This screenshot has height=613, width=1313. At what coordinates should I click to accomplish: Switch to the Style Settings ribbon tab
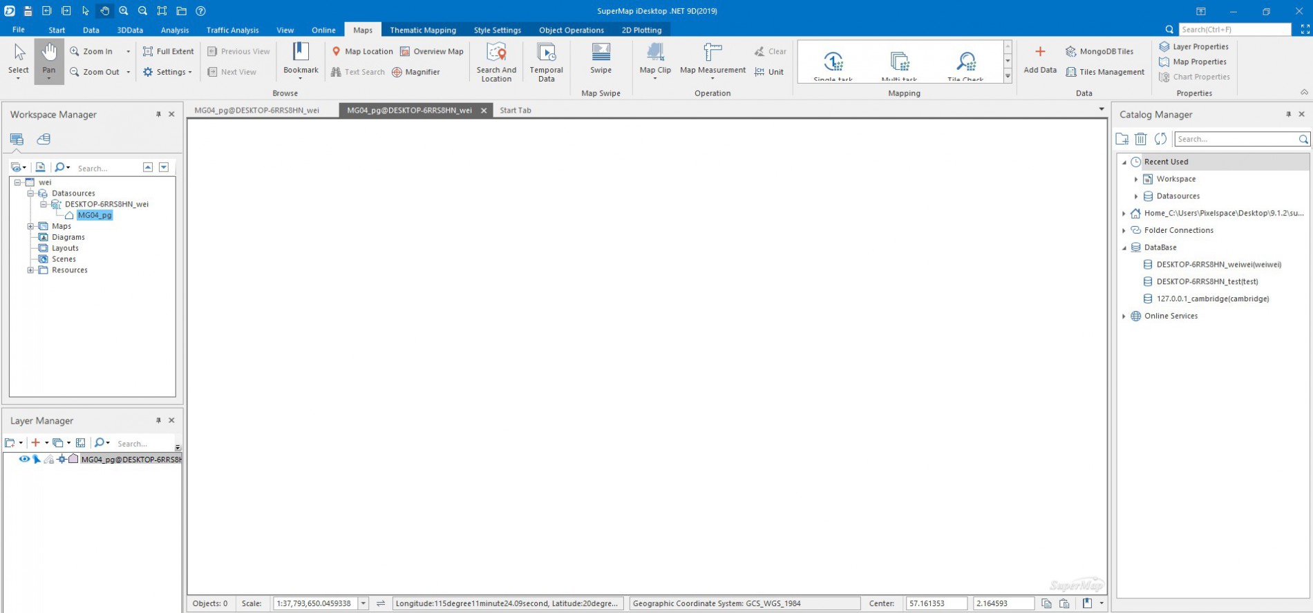pos(498,30)
